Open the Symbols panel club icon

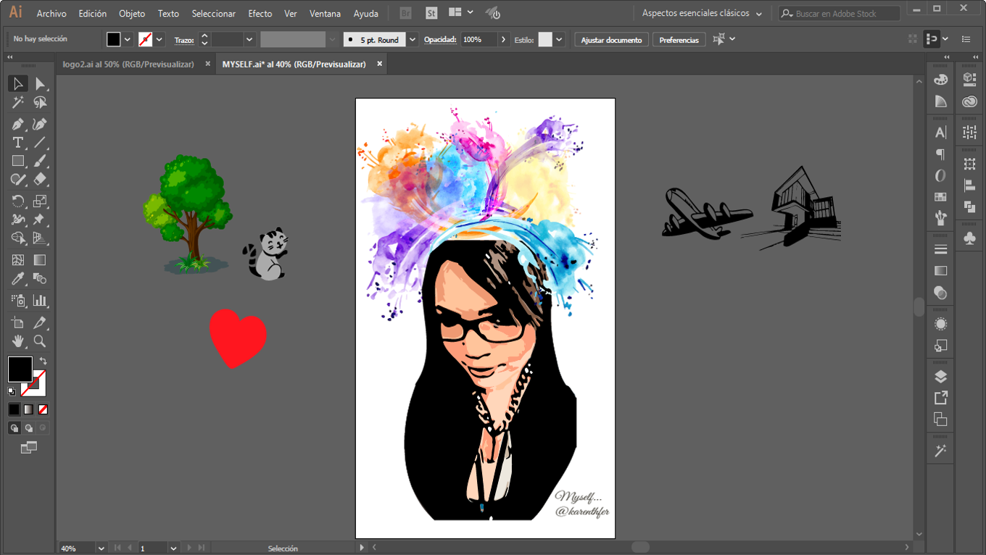coord(970,238)
